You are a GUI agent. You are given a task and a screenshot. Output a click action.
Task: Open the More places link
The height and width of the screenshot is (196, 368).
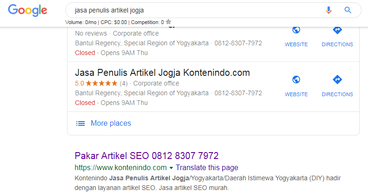point(111,123)
